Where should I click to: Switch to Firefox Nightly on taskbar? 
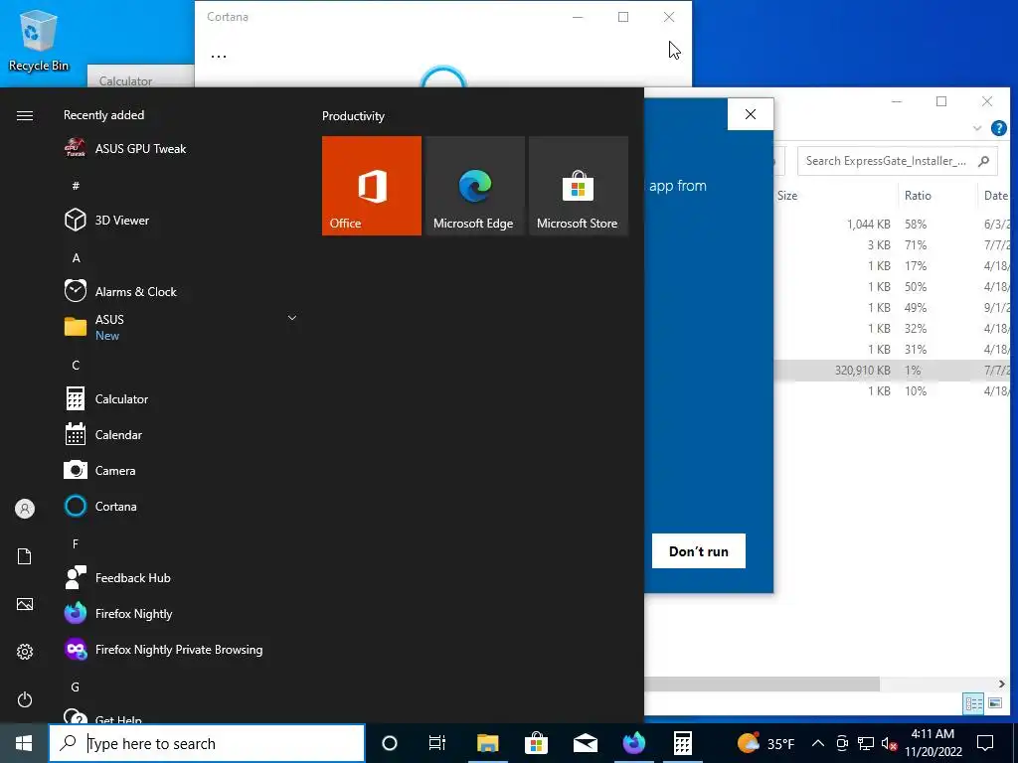tap(633, 743)
